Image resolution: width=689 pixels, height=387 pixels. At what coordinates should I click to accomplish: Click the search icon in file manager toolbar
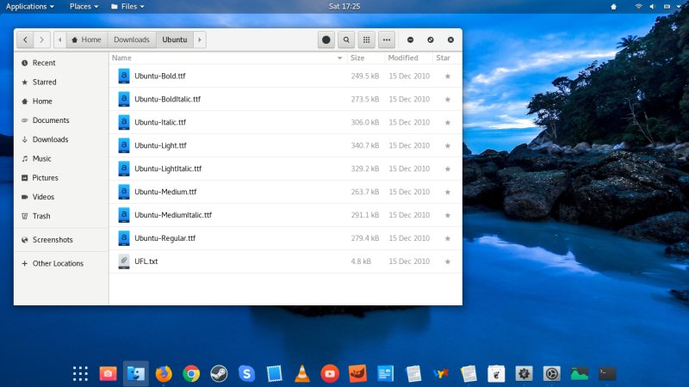(x=346, y=40)
